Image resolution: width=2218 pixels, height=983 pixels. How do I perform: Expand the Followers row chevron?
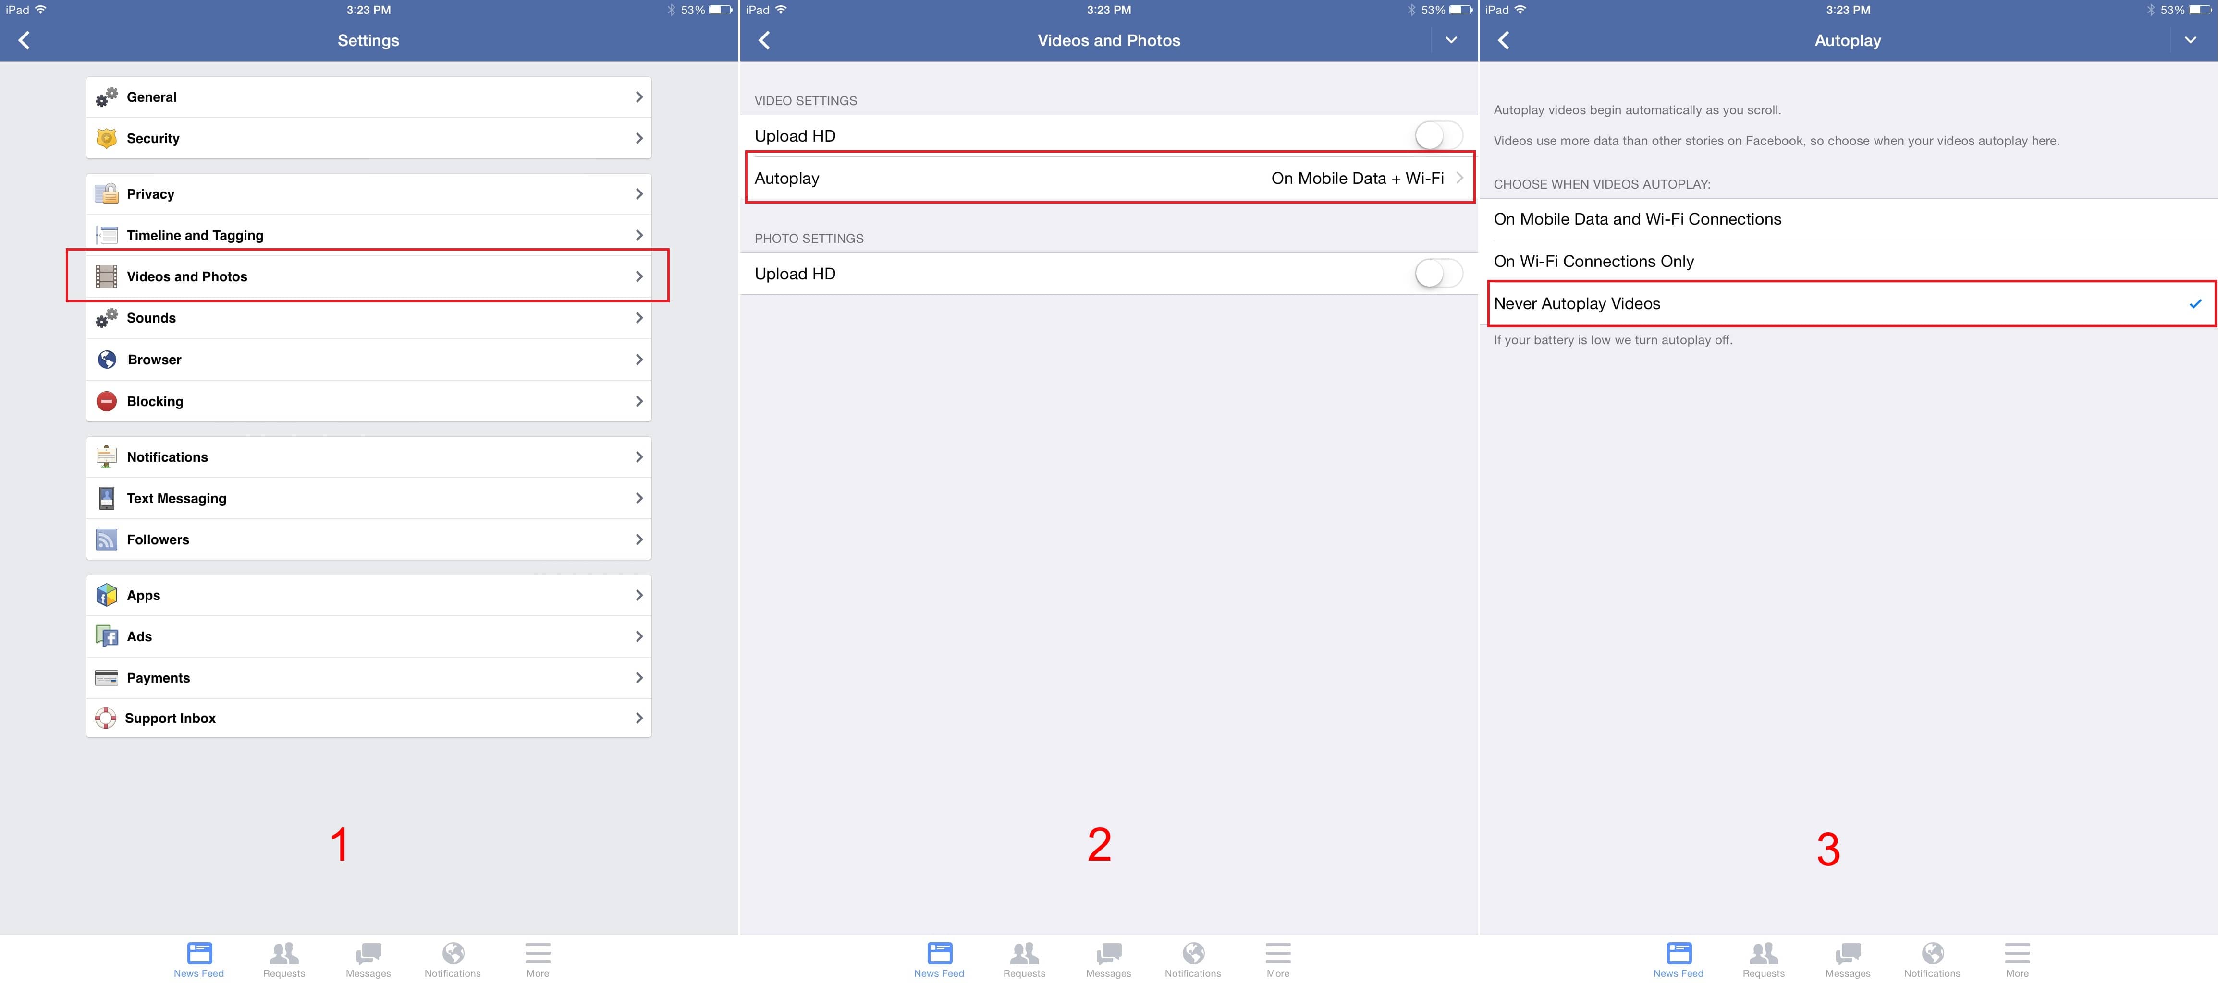click(639, 539)
